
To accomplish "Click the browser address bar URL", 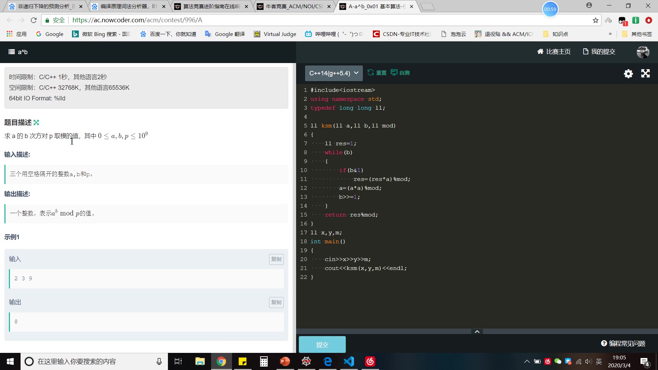I will tap(137, 20).
